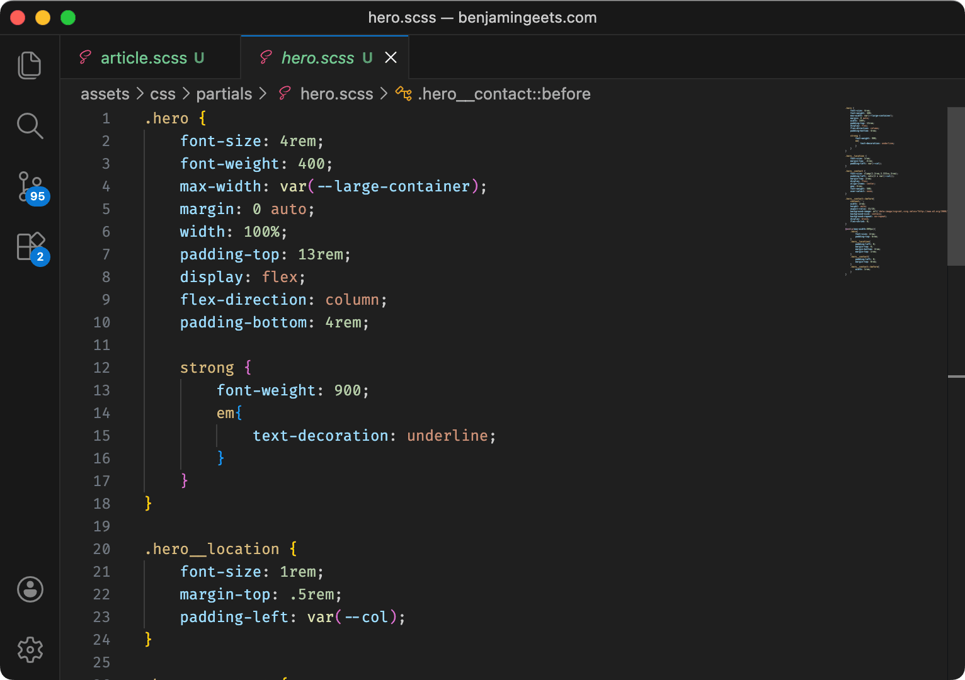965x680 pixels.
Task: Open the Search panel icon
Action: [x=30, y=126]
